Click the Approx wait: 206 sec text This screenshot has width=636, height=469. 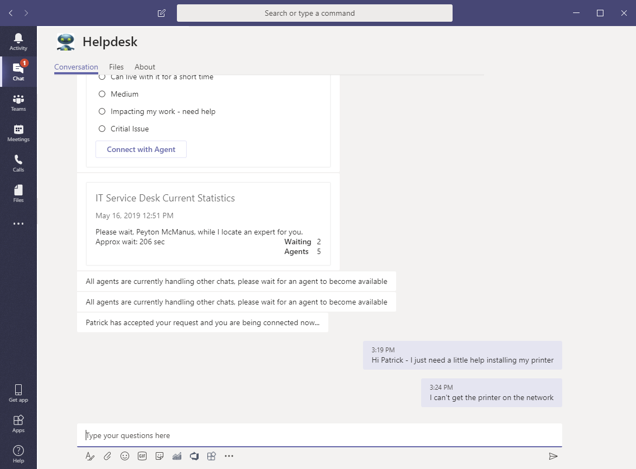[130, 242]
